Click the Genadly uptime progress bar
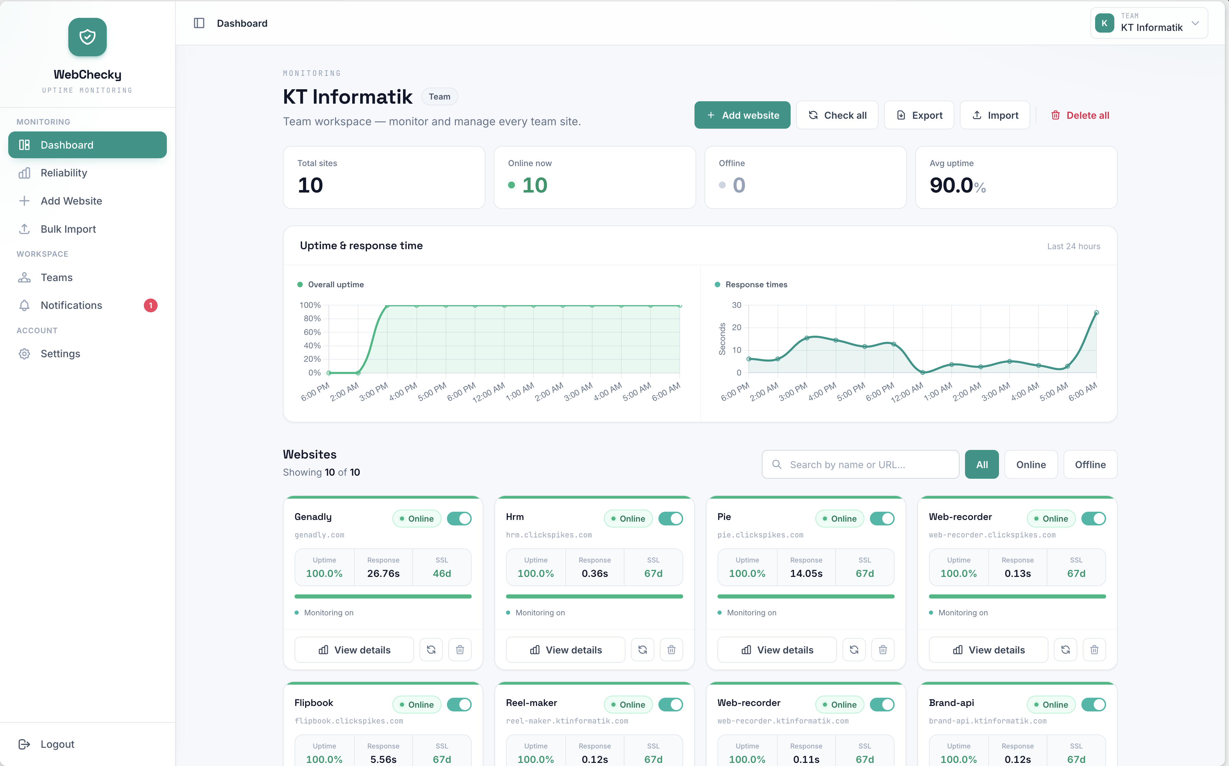1229x766 pixels. pos(383,596)
